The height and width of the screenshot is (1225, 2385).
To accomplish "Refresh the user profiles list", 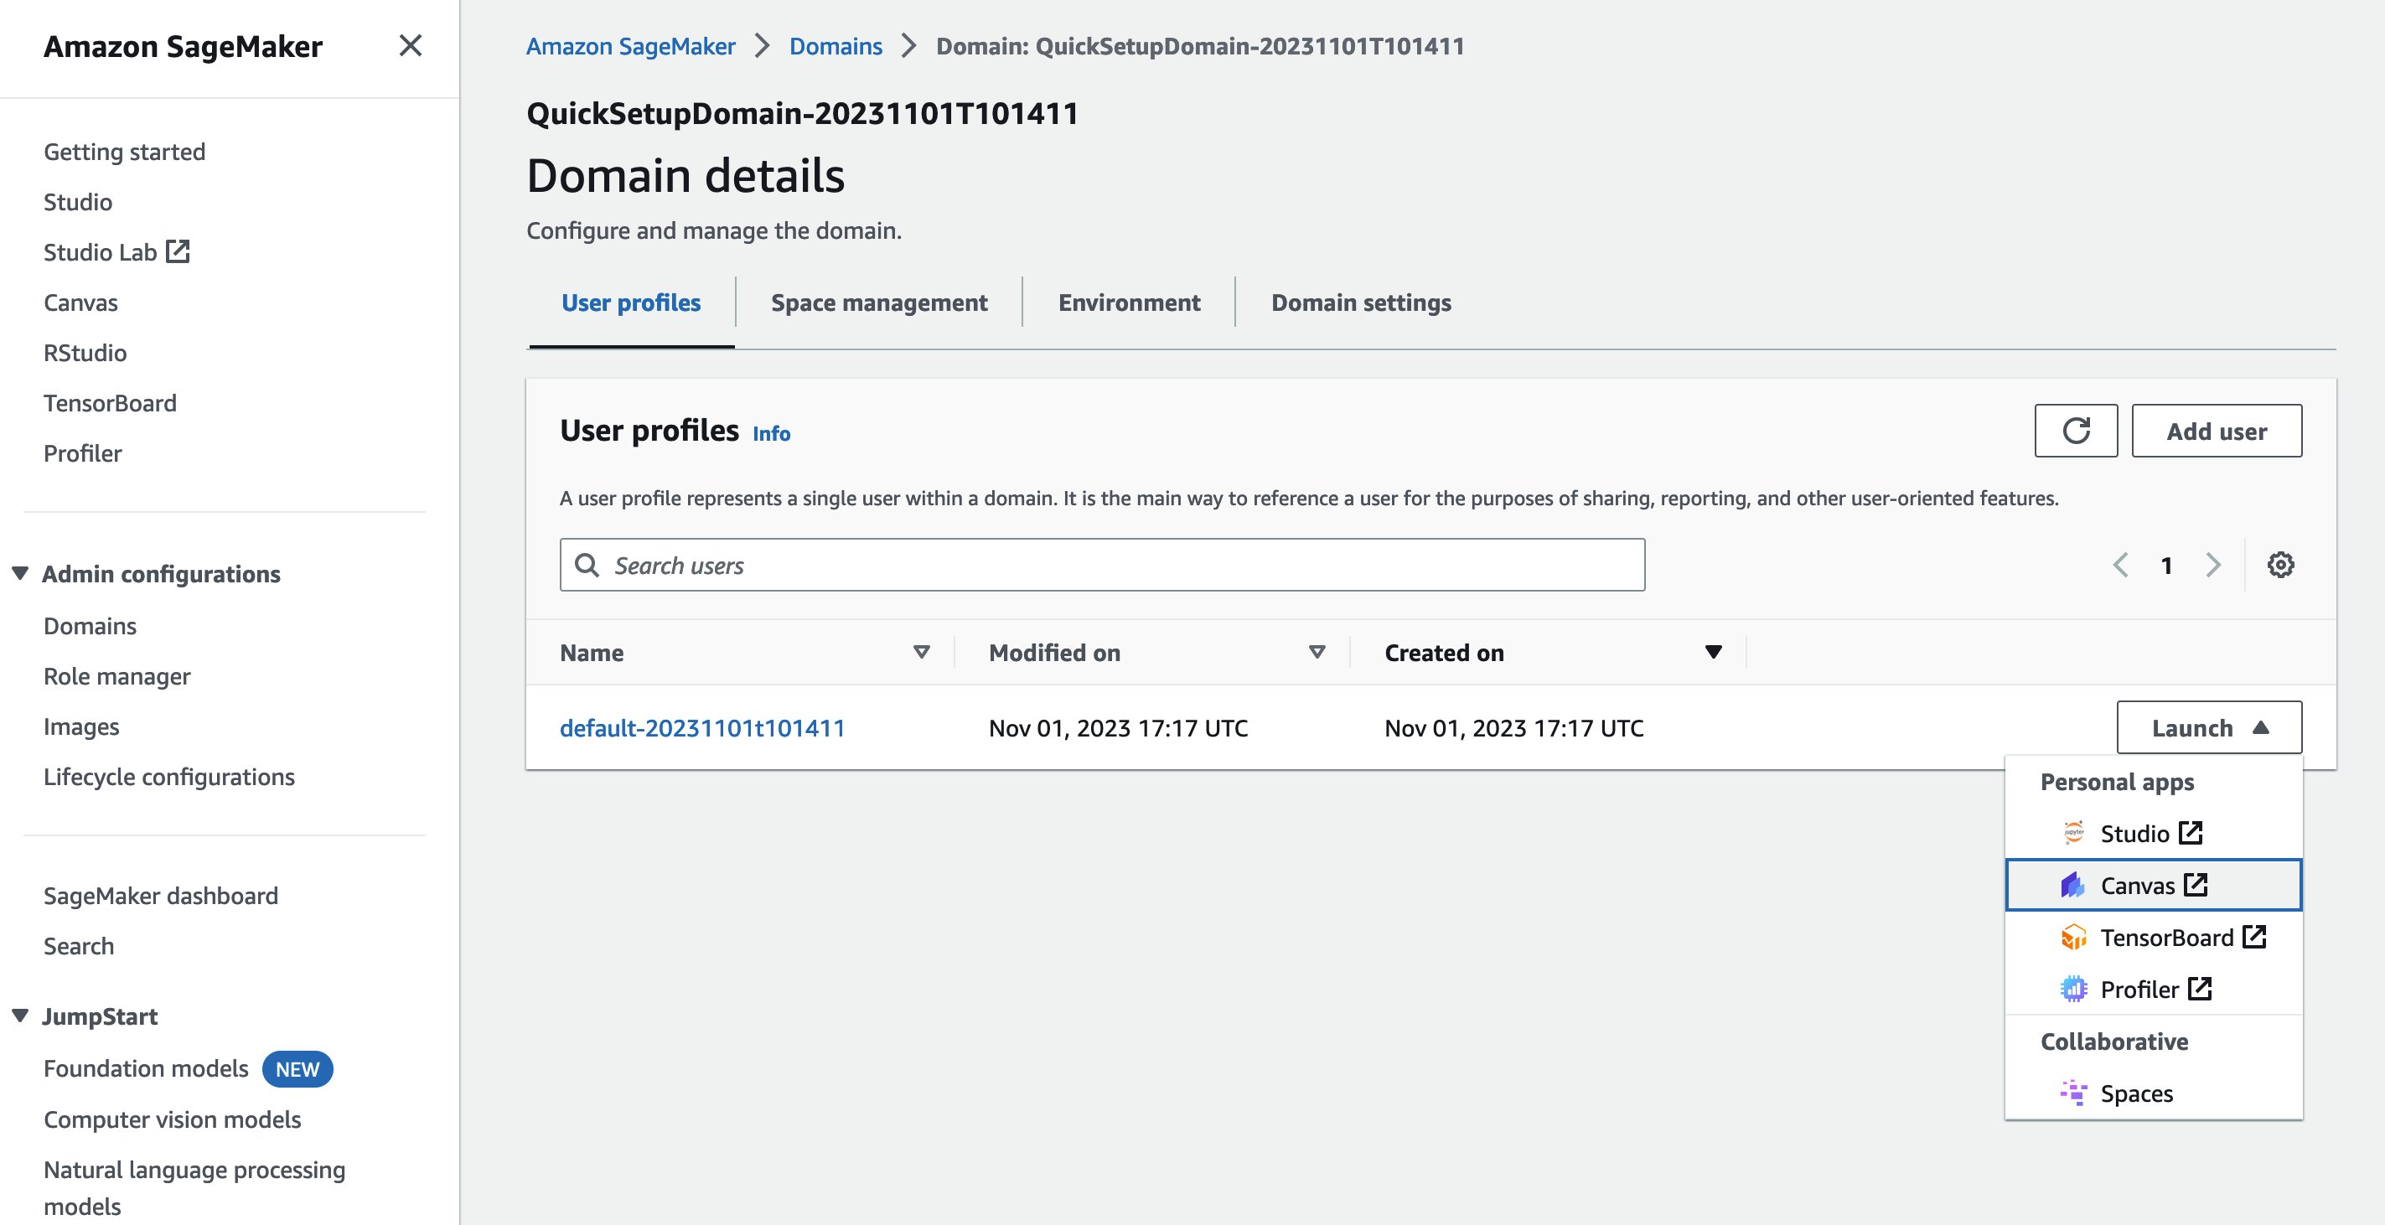I will [x=2076, y=431].
